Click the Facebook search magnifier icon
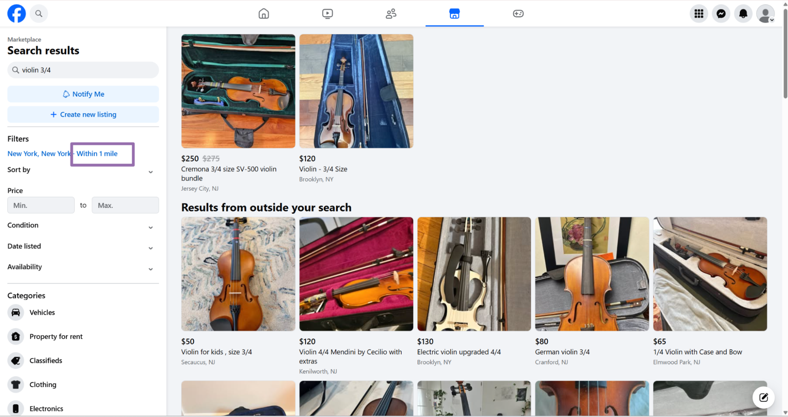Screen dimensions: 788x417 (x=39, y=13)
